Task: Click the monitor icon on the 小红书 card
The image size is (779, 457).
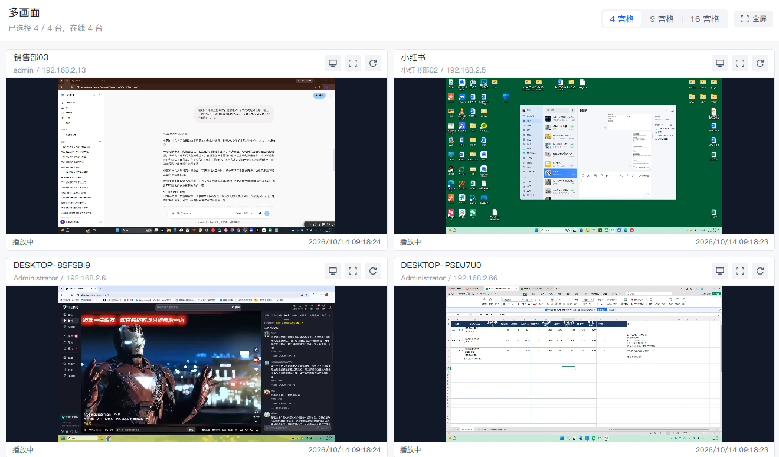Action: (x=720, y=63)
